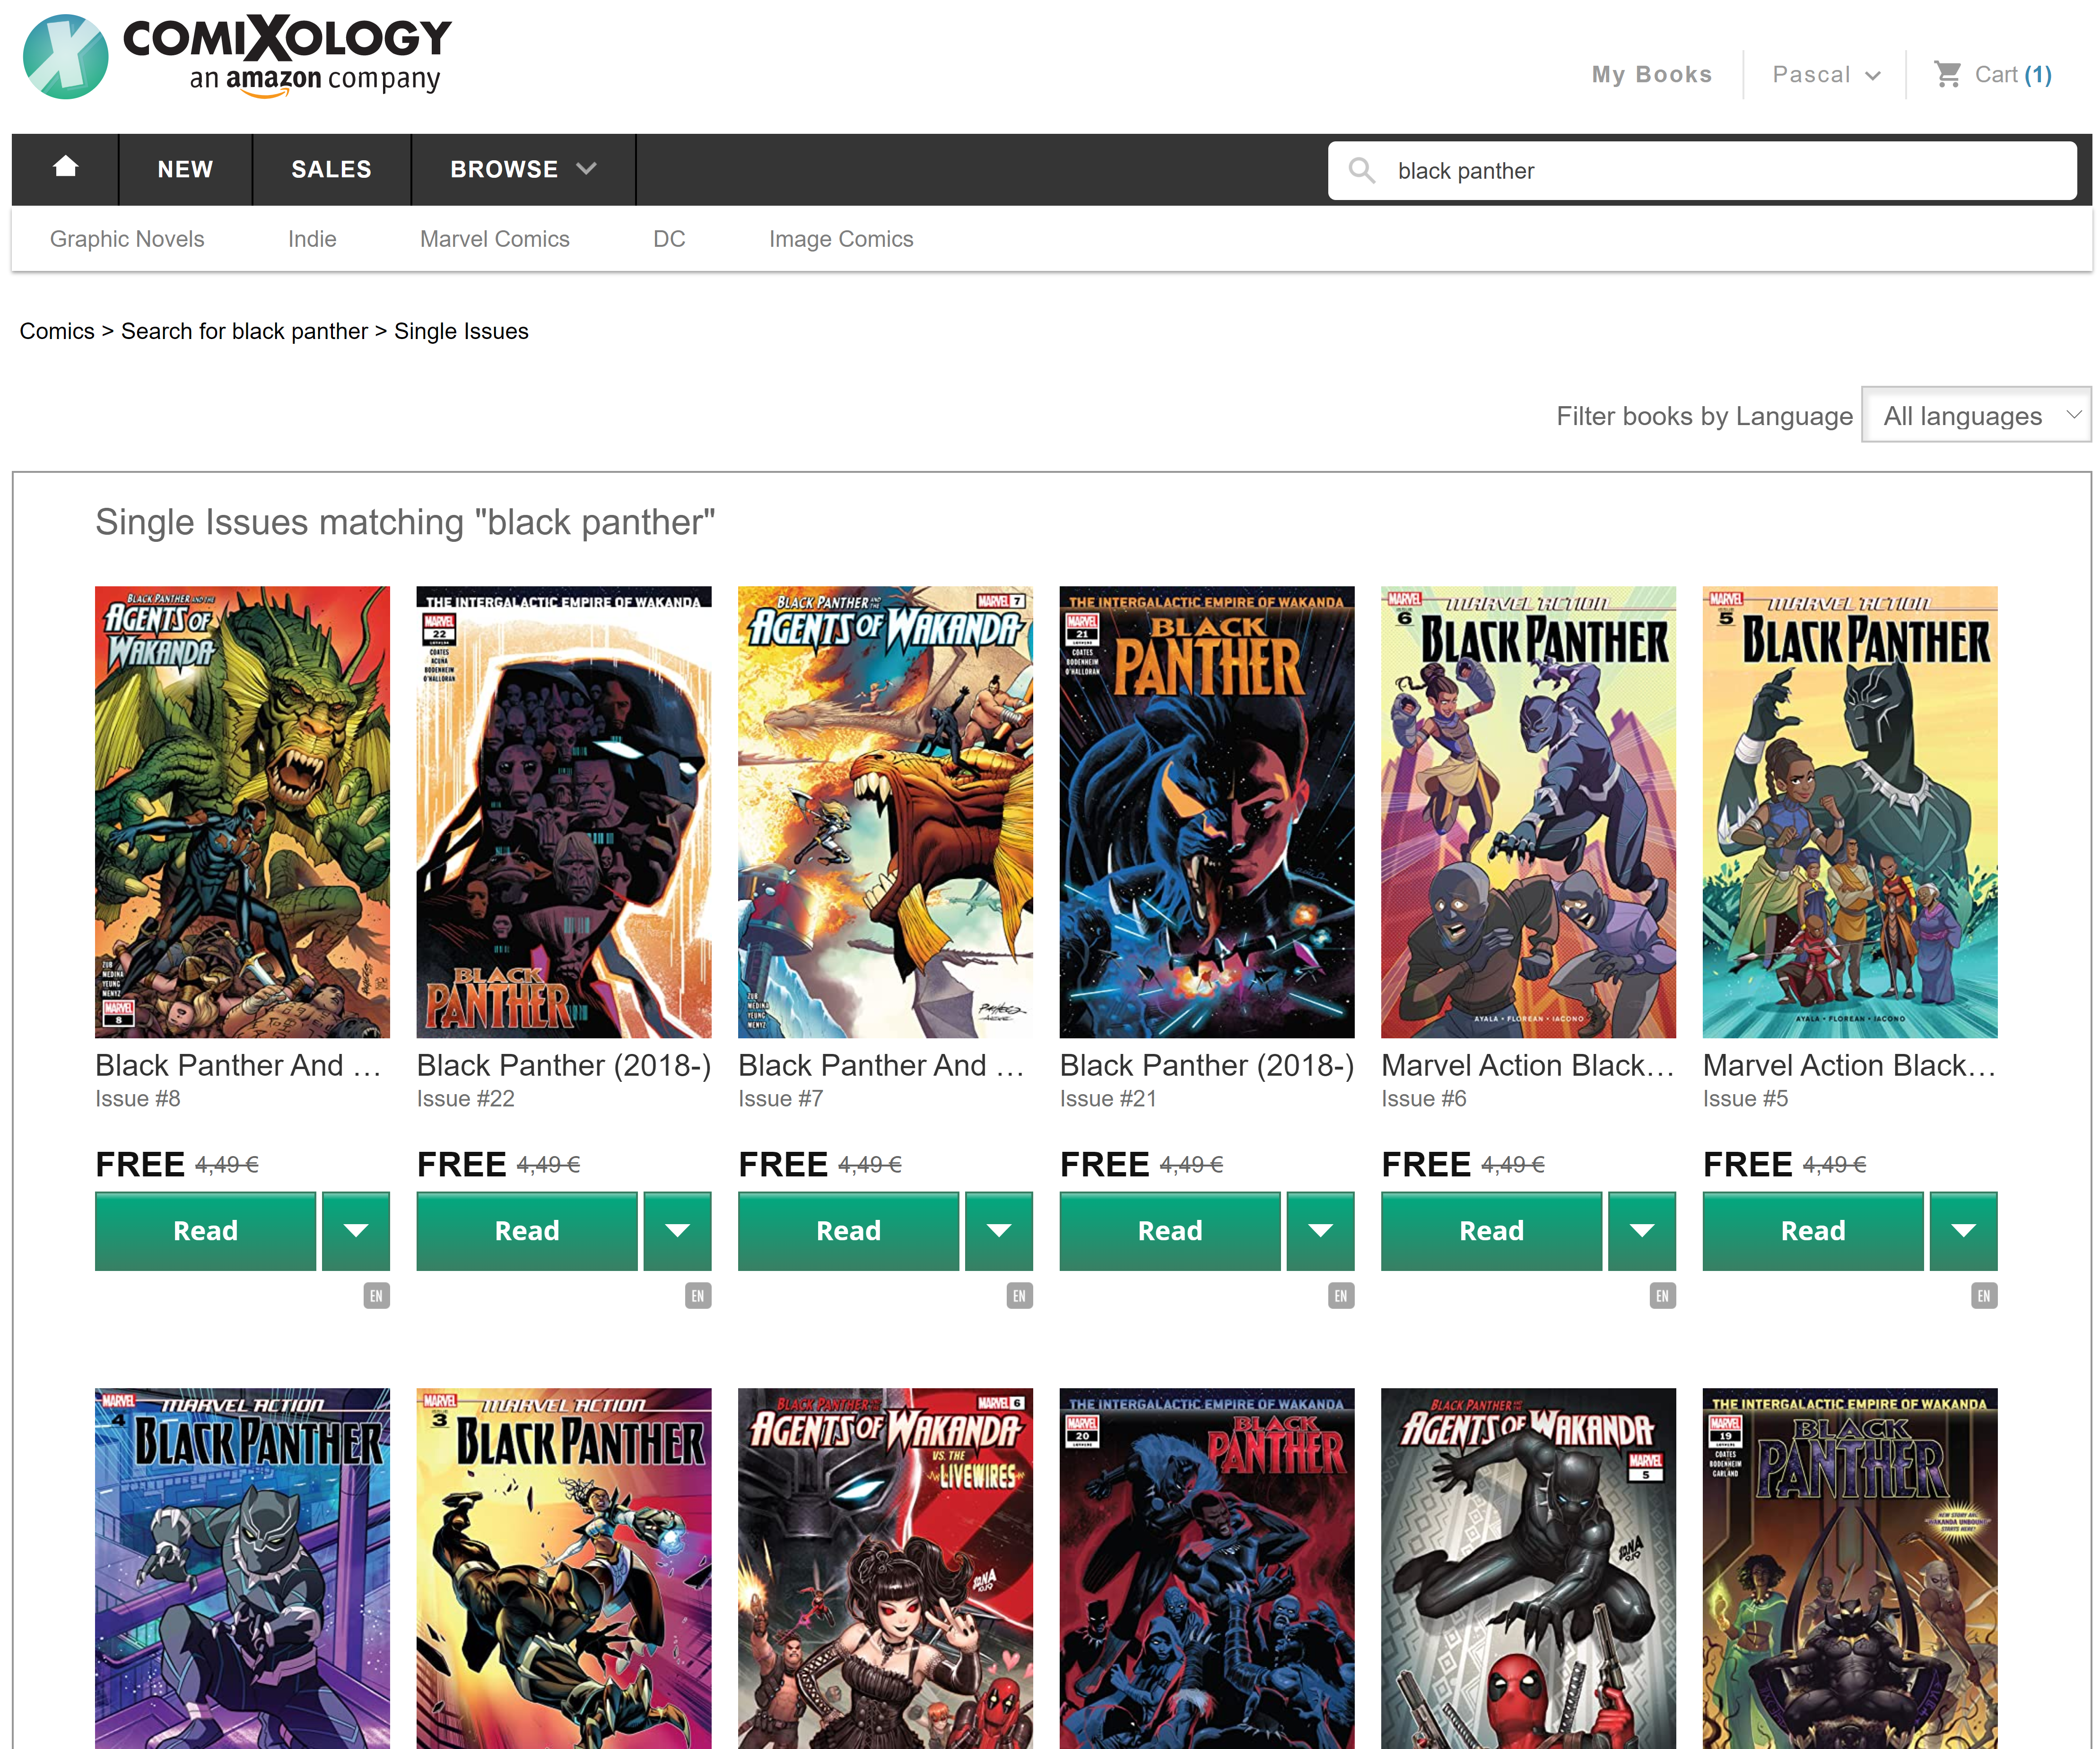Click EN language badge under Issue #21
This screenshot has width=2100, height=1749.
1340,1296
